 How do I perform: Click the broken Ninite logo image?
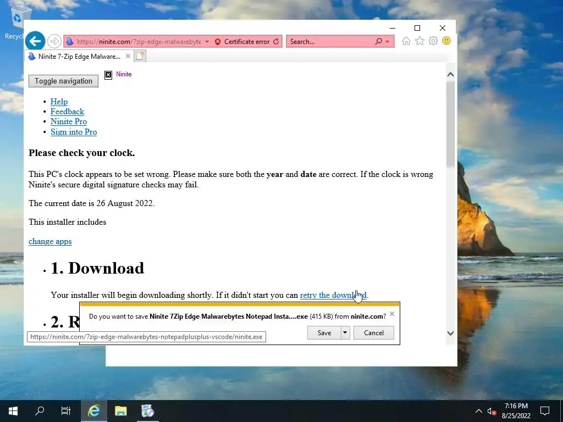pos(108,75)
